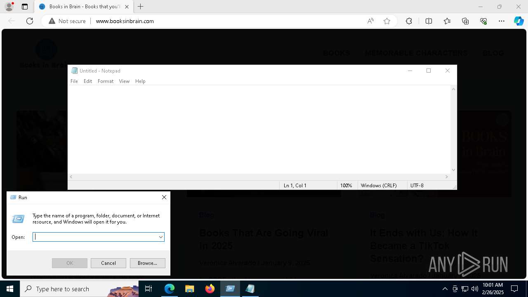
Task: Click BLOG in the website navigation
Action: 493,53
